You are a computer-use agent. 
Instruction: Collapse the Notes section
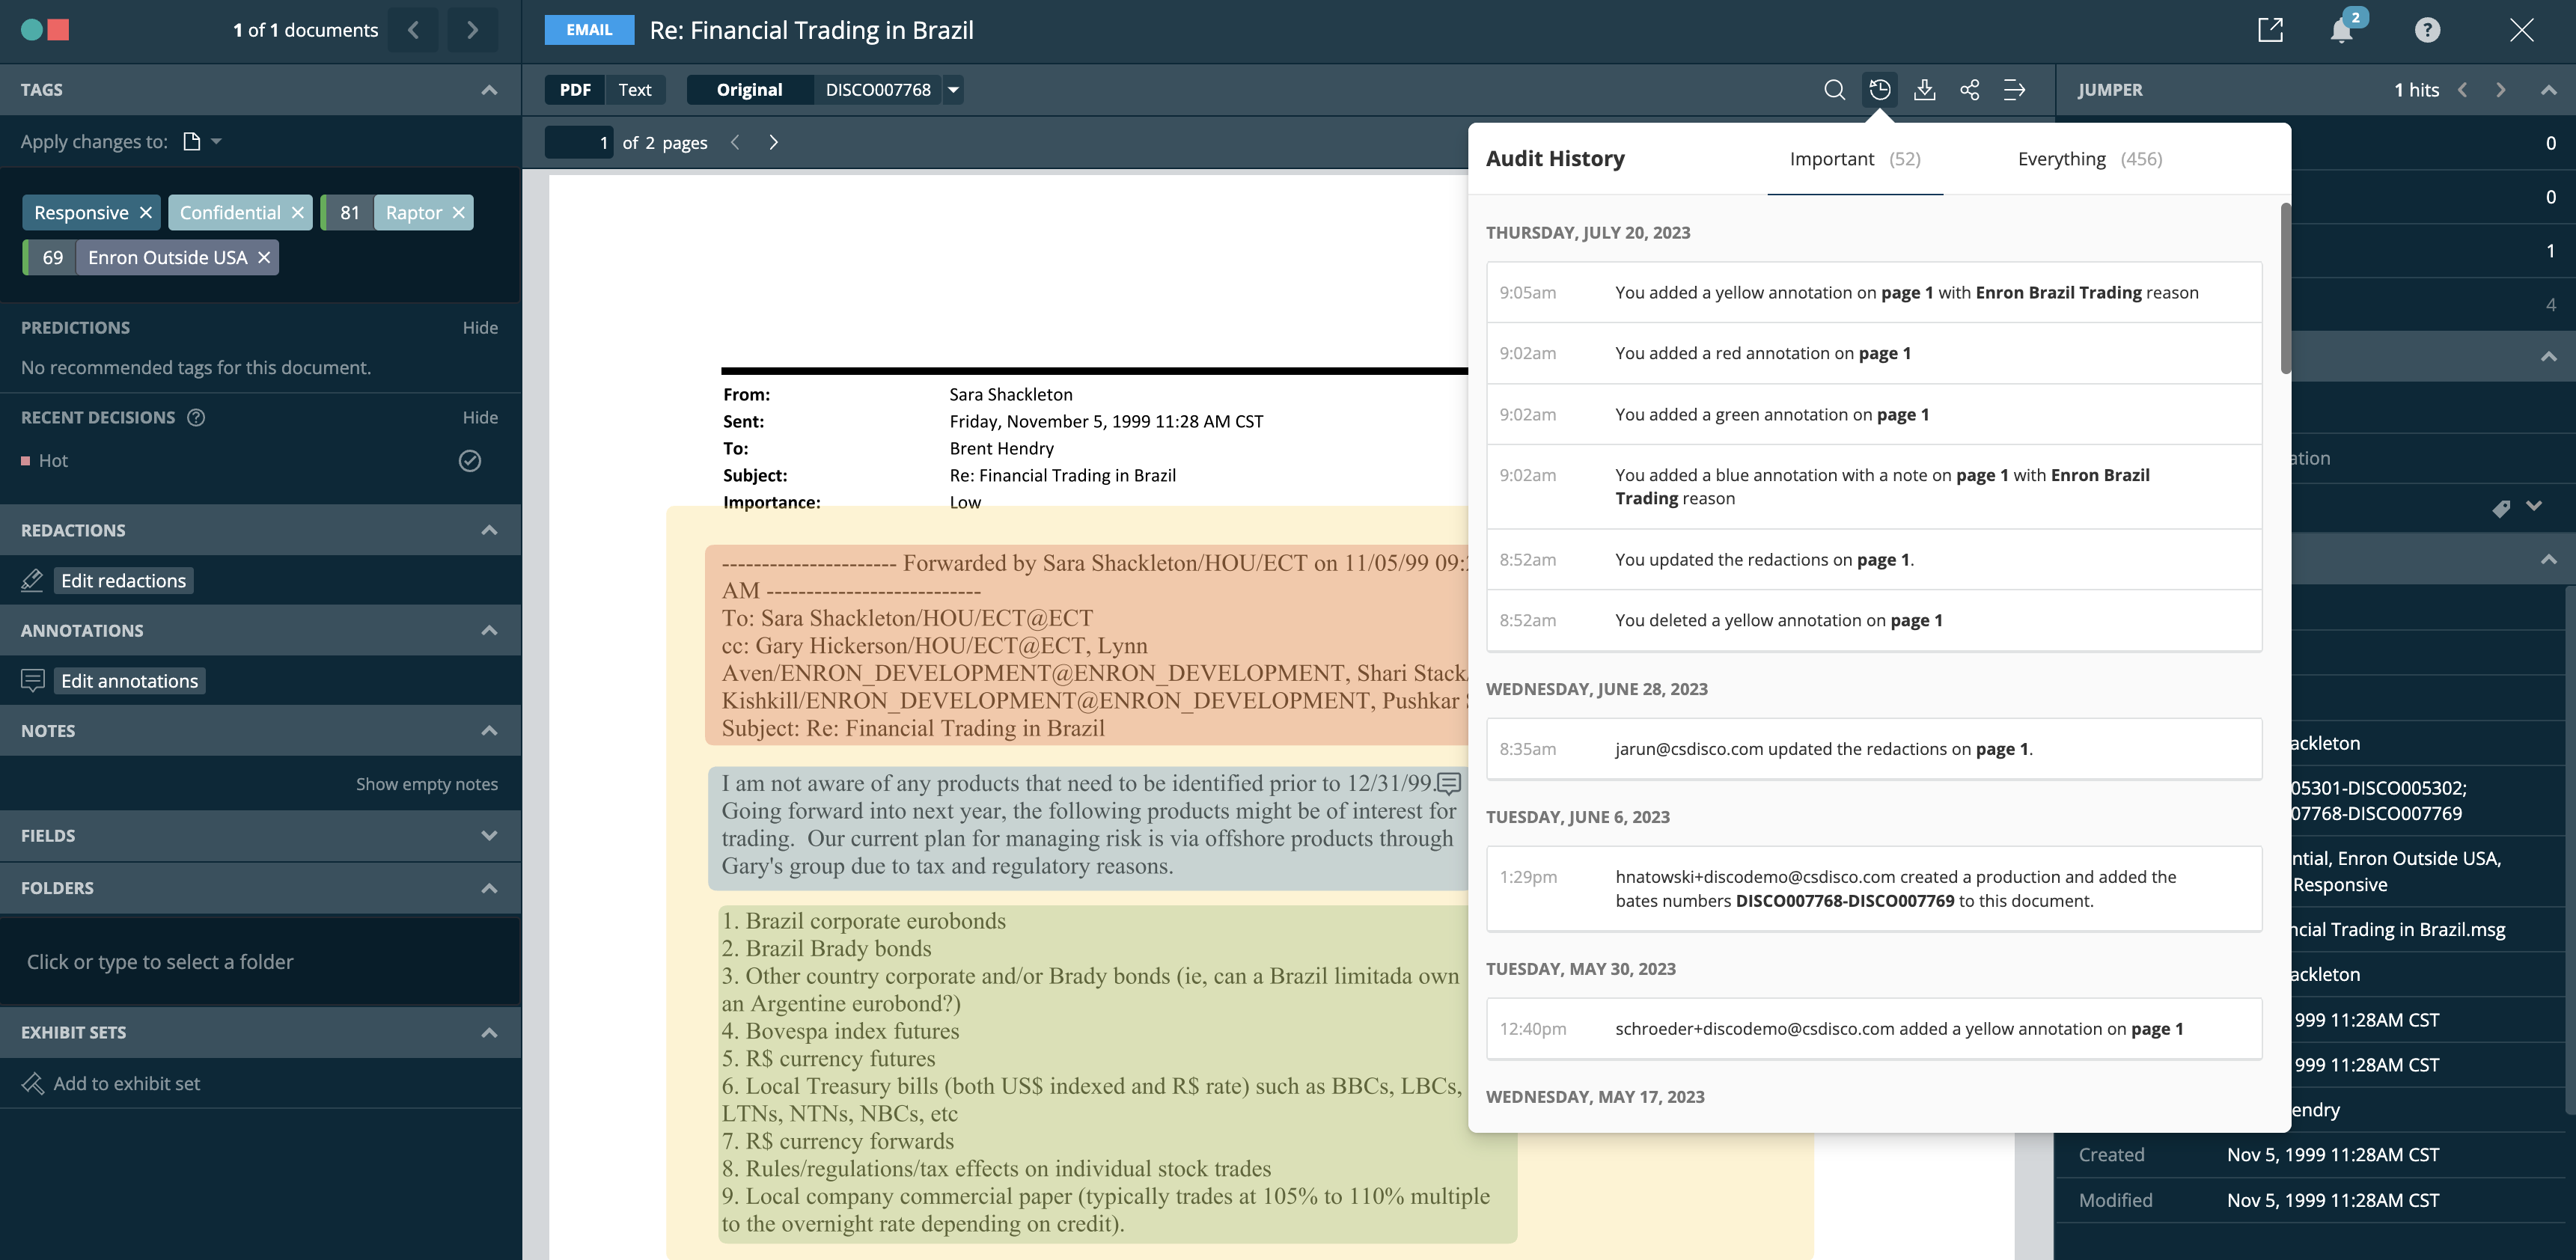[489, 730]
